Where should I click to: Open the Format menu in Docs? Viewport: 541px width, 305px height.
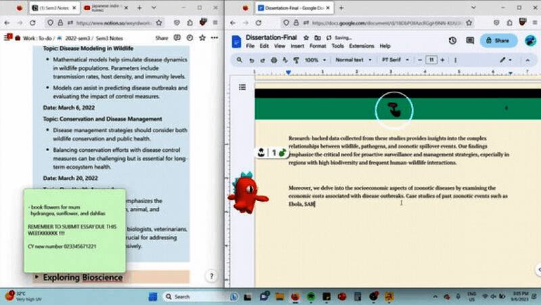click(317, 47)
